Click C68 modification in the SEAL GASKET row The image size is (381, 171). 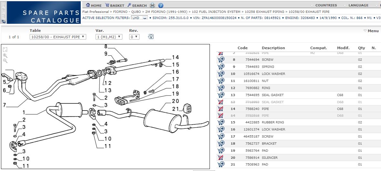[340, 95]
